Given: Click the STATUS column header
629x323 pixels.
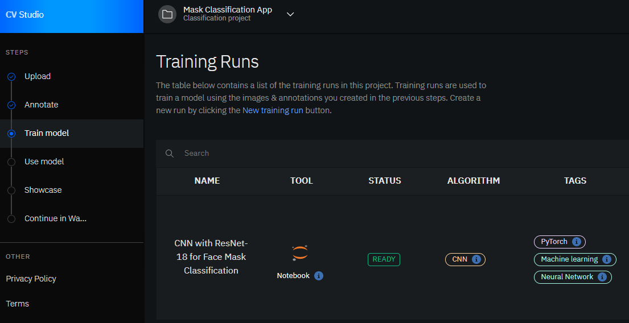Looking at the screenshot, I should point(385,181).
